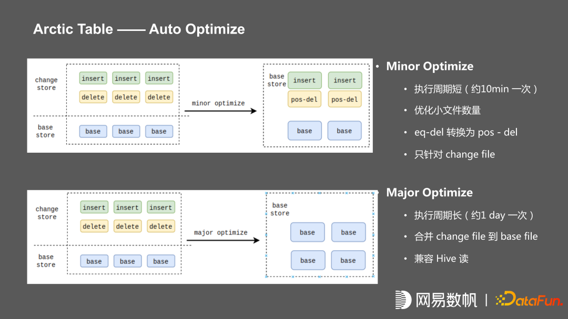Select the minor optimize arrow
This screenshot has height=319, width=568.
(220, 111)
